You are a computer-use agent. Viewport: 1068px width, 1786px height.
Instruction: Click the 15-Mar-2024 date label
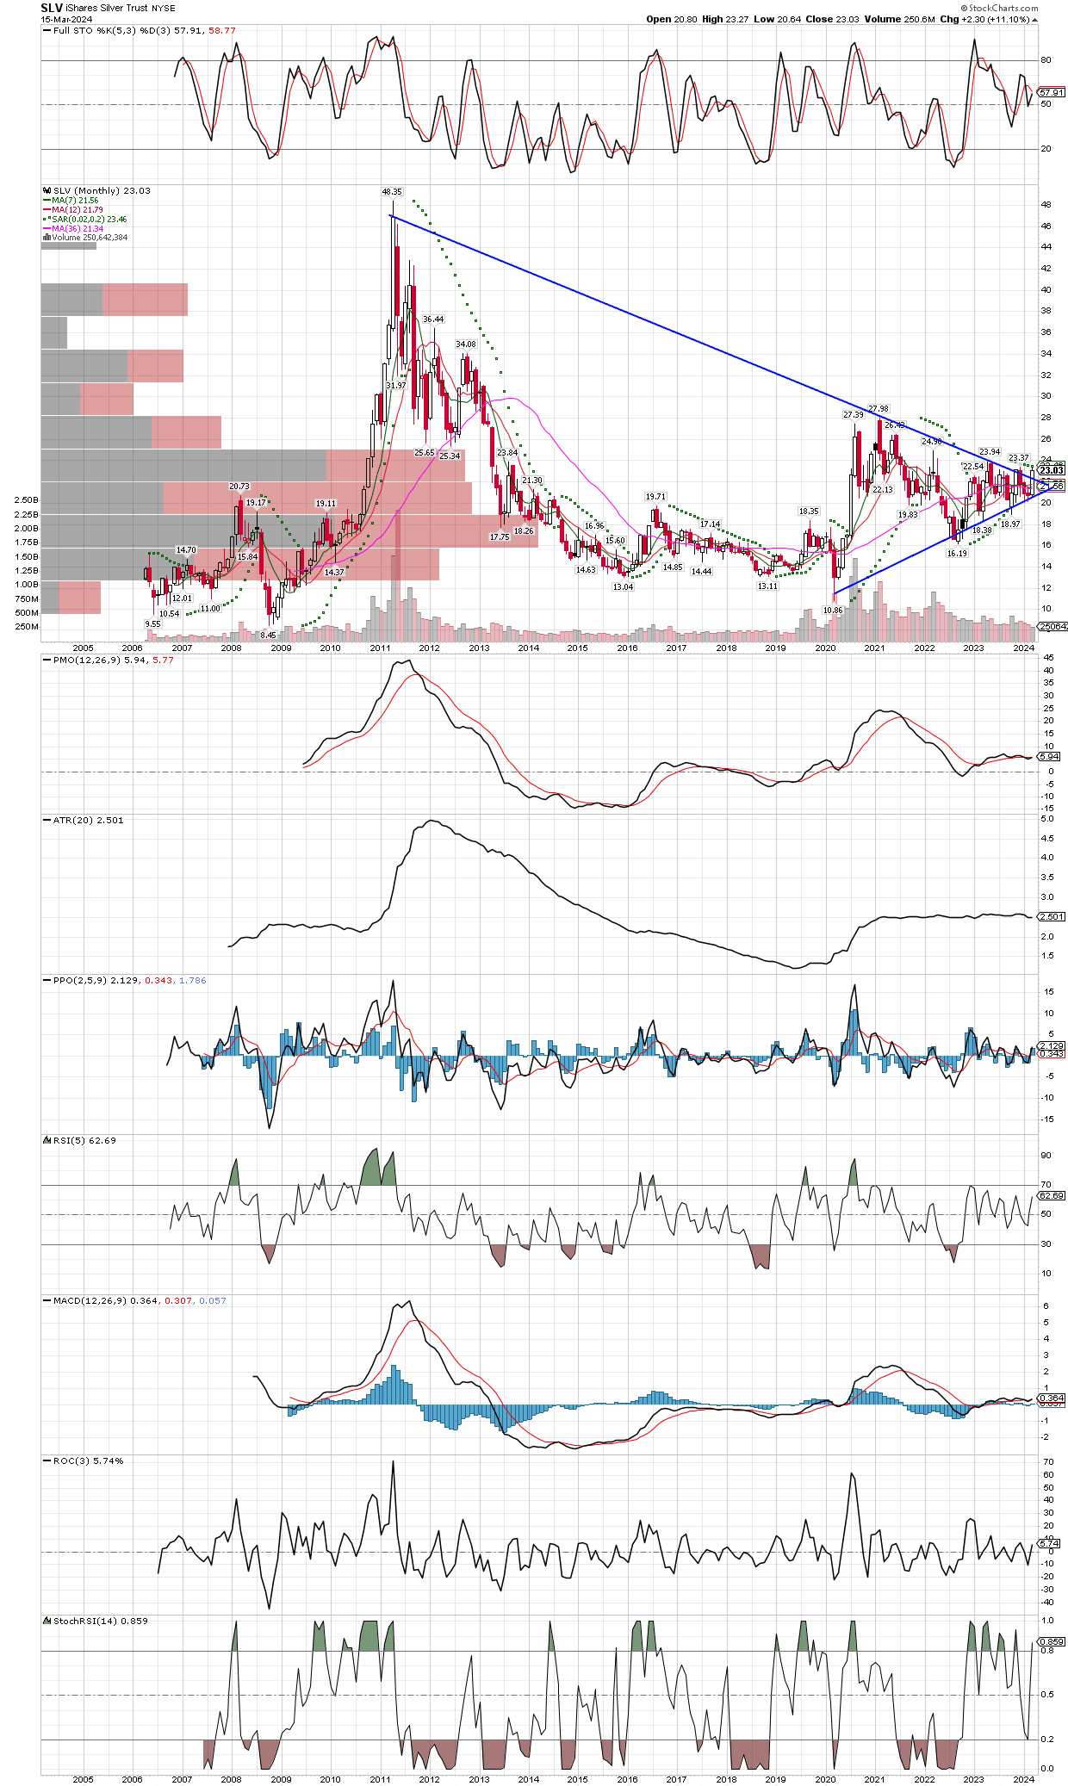click(66, 19)
